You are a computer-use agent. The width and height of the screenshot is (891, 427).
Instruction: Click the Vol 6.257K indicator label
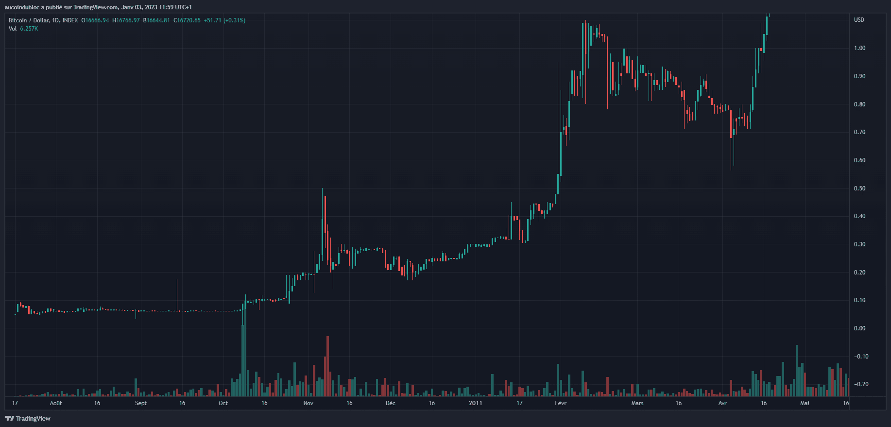(23, 29)
